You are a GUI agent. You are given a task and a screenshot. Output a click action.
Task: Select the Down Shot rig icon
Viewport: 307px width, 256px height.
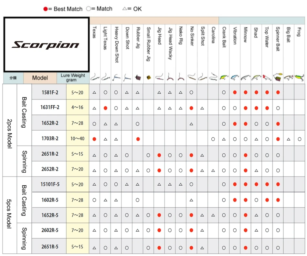point(127,77)
